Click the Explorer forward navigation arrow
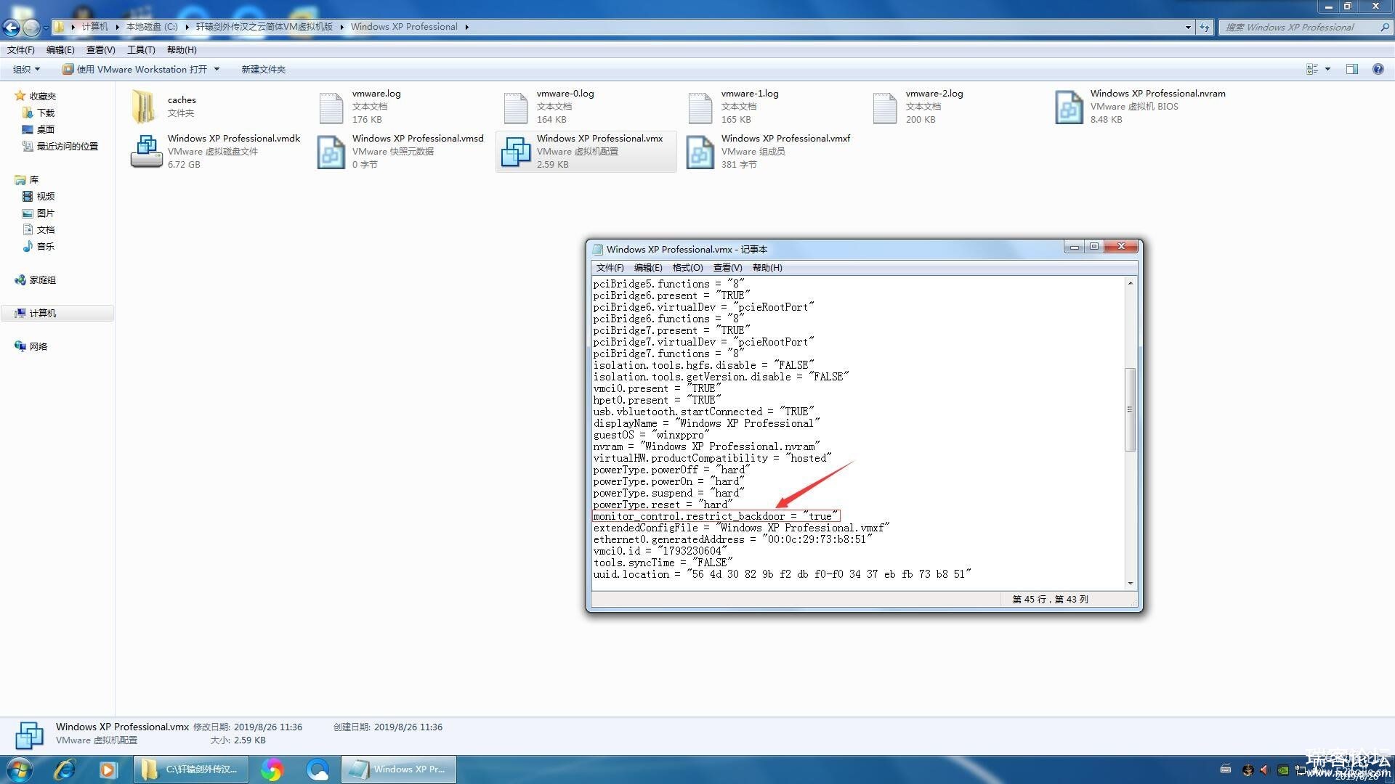 (31, 28)
